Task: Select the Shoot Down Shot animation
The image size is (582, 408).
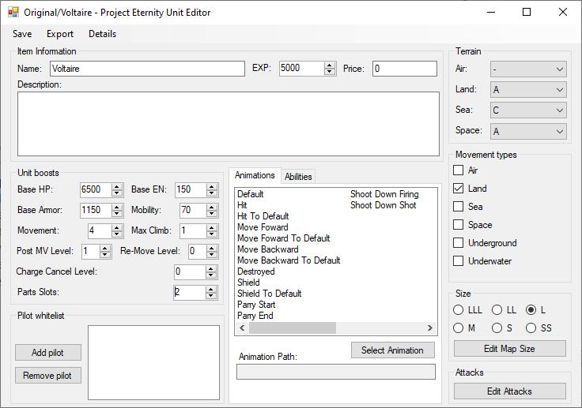Action: pyautogui.click(x=383, y=205)
